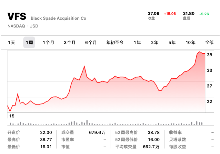
Task: Show the 6个月 price chart
Action: point(91,42)
